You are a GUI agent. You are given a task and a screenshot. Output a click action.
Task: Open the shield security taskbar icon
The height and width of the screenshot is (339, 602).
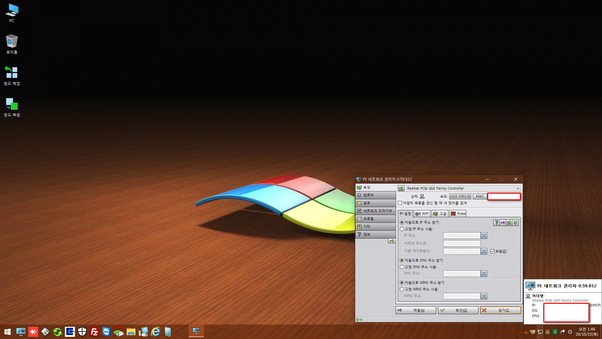(x=82, y=332)
